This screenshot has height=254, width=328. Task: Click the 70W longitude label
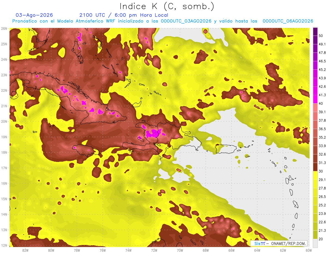click(180, 250)
